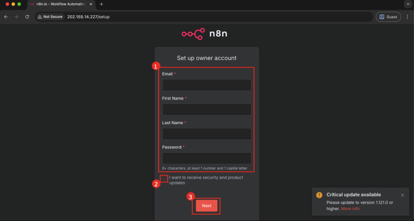The image size is (414, 221).
Task: Click the macOS yellow minimize button
Action: coord(13,4)
